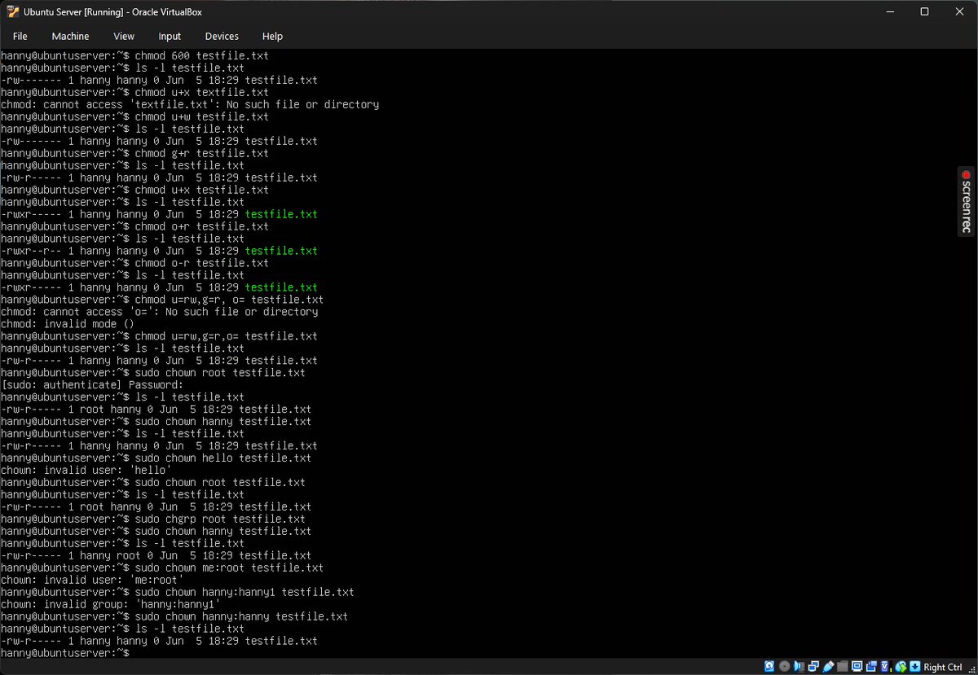Open the File menu

click(20, 36)
